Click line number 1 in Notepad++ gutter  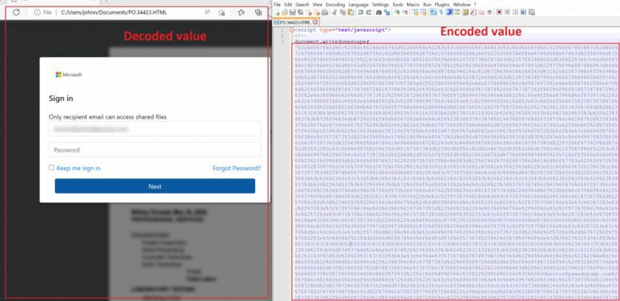click(x=282, y=30)
